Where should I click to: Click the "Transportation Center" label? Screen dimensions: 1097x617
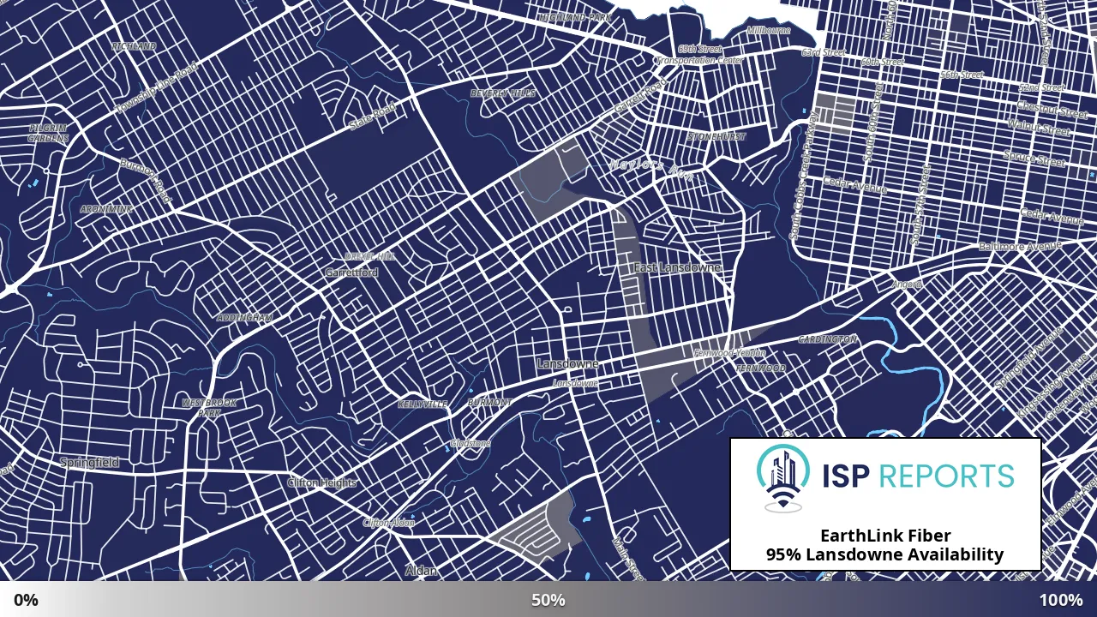tap(699, 61)
